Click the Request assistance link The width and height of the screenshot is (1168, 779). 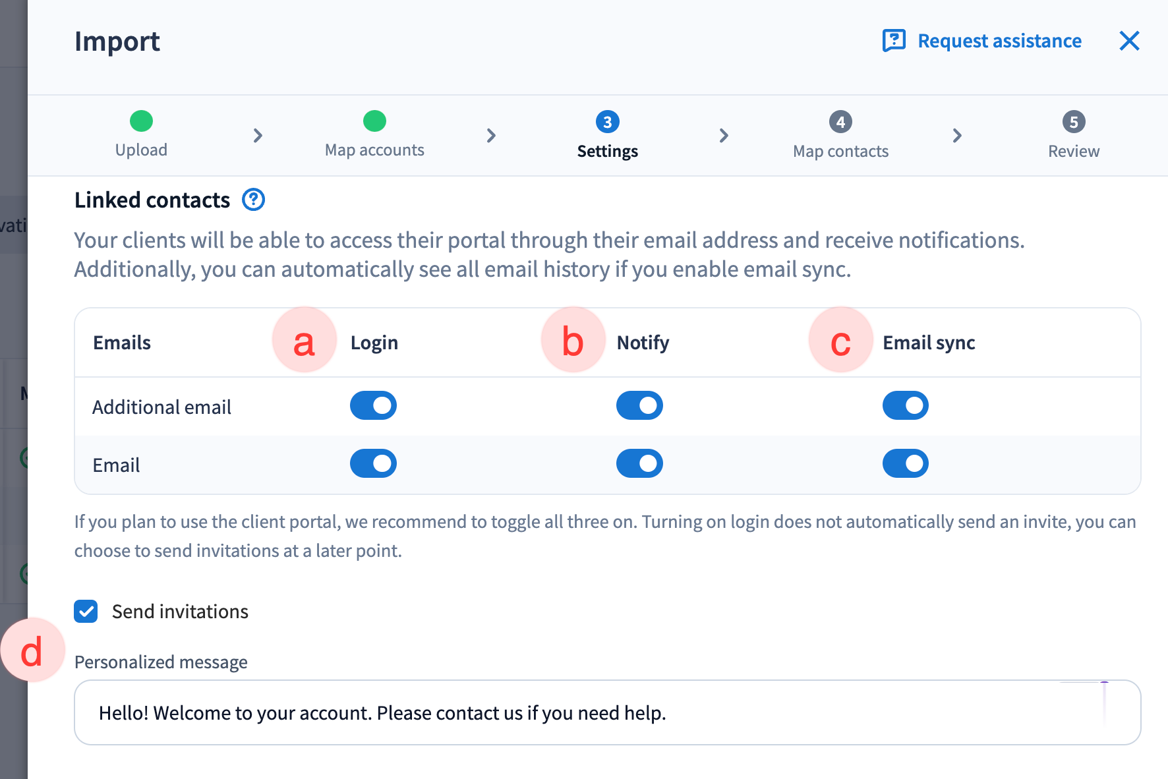point(999,41)
